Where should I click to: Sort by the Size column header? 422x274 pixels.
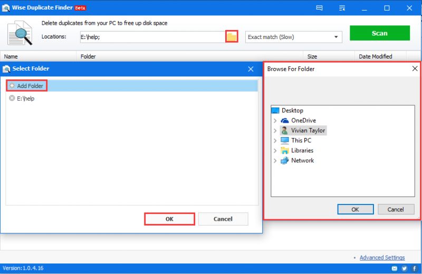click(x=329, y=56)
